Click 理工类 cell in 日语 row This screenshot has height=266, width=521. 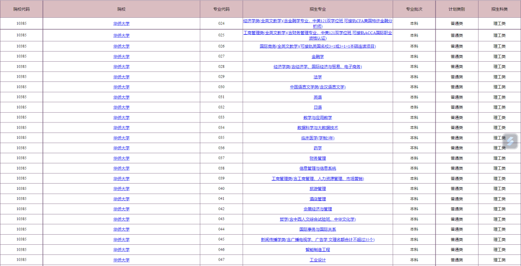click(x=499, y=107)
